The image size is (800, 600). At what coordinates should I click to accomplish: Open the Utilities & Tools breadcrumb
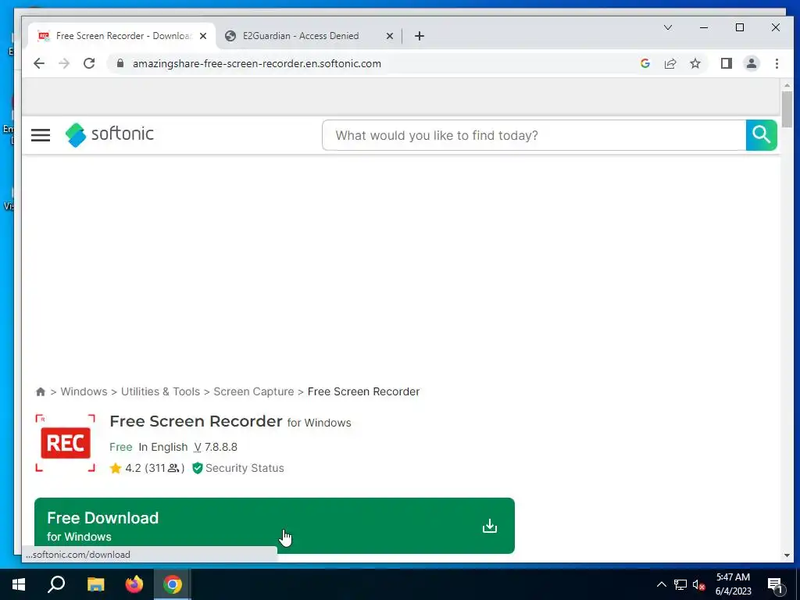coord(160,392)
